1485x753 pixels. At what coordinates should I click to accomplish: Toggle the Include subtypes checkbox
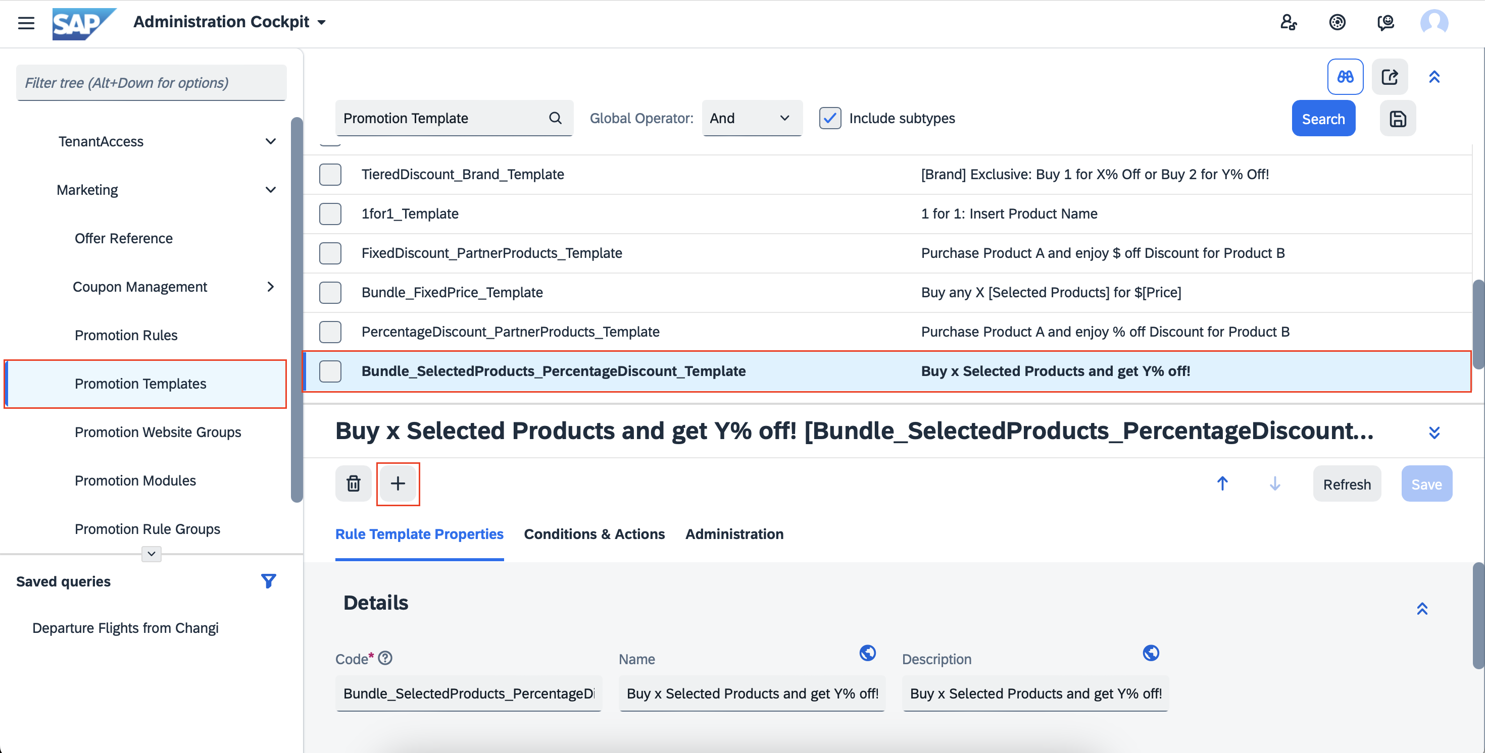point(830,118)
